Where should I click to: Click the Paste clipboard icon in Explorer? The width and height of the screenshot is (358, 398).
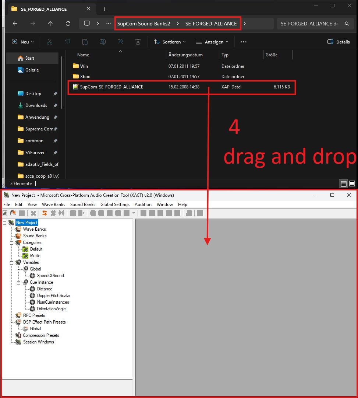point(85,42)
